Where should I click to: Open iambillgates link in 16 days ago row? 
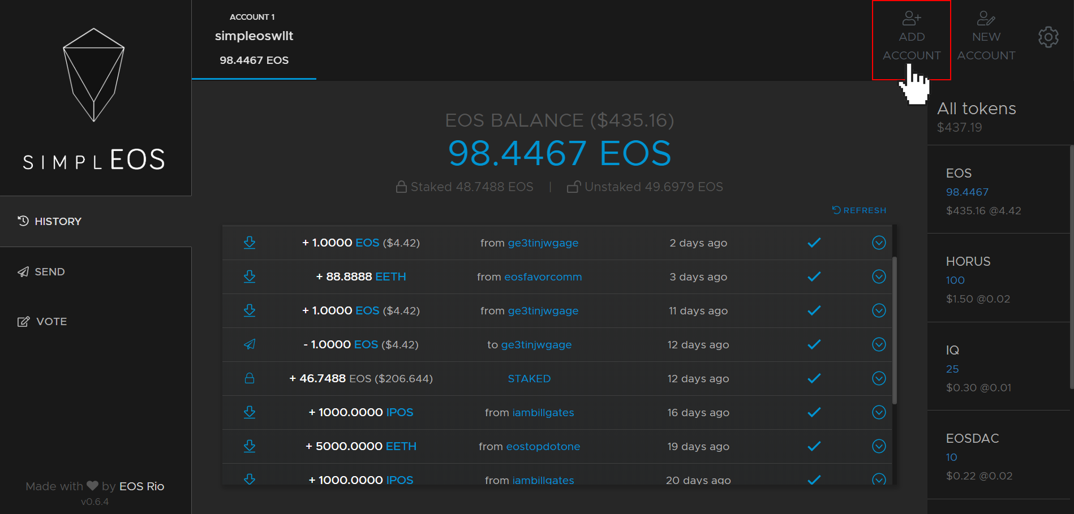coord(543,413)
